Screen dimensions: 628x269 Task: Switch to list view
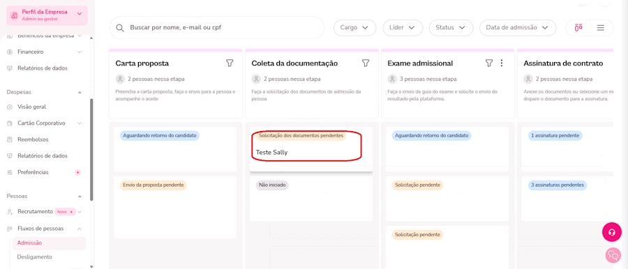pyautogui.click(x=600, y=28)
